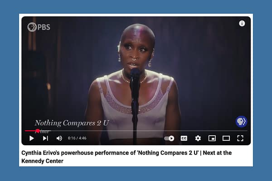The height and width of the screenshot is (181, 272).
Task: Toggle the autoplay switch
Action: (x=169, y=138)
